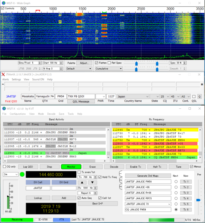Viewport: 205px width, 223px height.
Task: Click the Enable Tx button
Action: tap(135, 167)
